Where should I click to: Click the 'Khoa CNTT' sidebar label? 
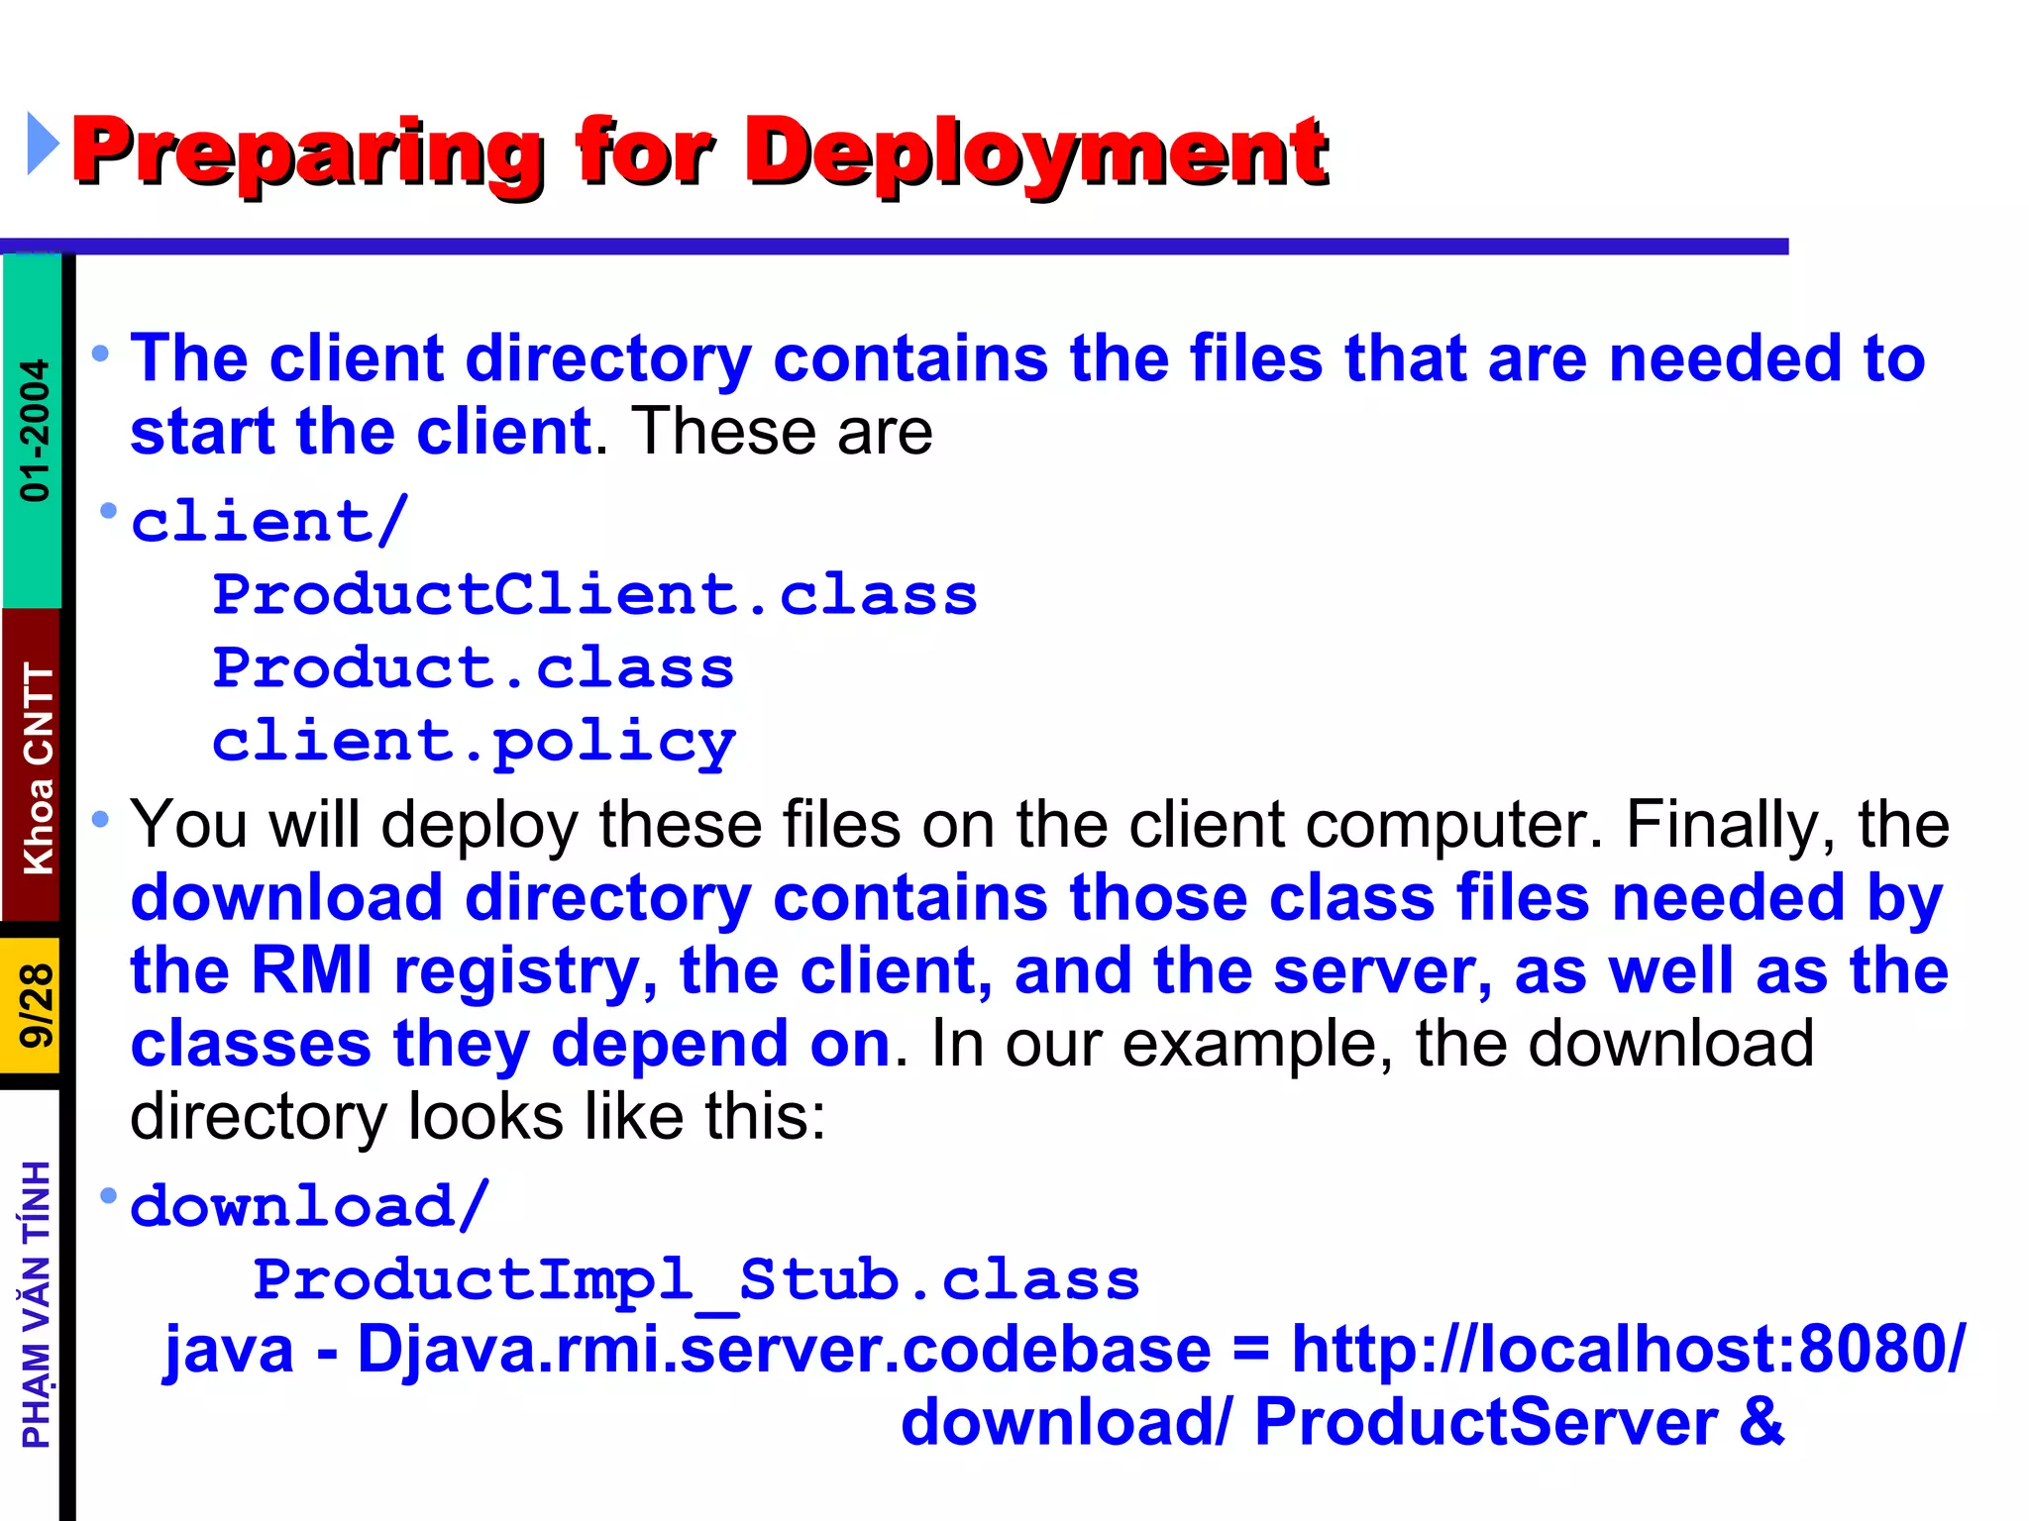click(x=38, y=768)
